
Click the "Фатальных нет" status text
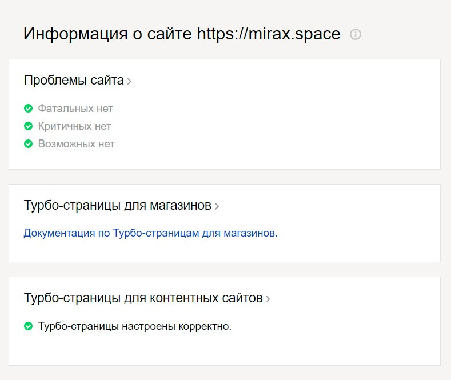click(x=75, y=109)
